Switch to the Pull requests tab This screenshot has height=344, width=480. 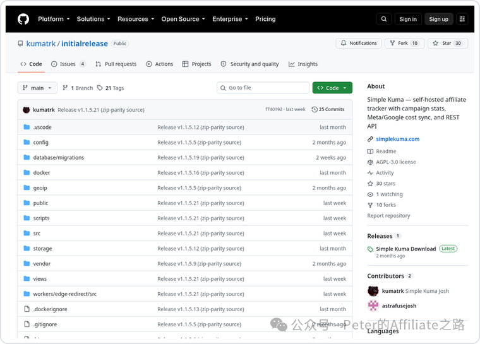tap(116, 64)
